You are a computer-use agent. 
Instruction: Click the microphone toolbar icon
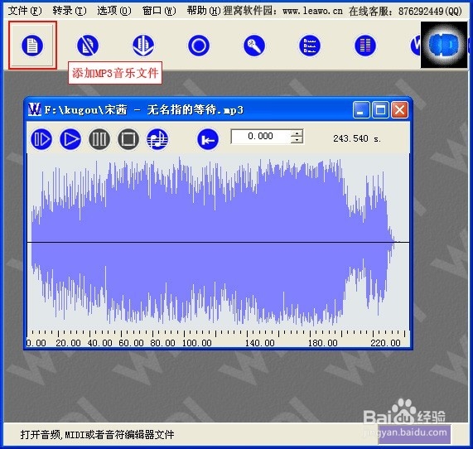click(254, 46)
